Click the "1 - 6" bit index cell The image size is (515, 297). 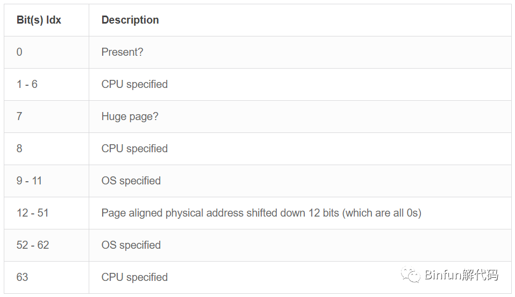[27, 84]
